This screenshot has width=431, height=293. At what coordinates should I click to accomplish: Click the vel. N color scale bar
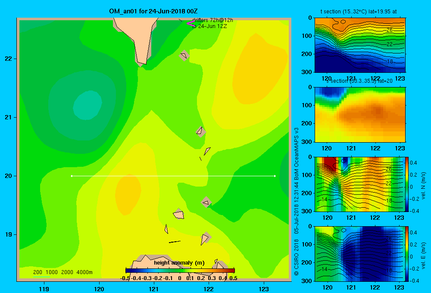click(x=407, y=184)
